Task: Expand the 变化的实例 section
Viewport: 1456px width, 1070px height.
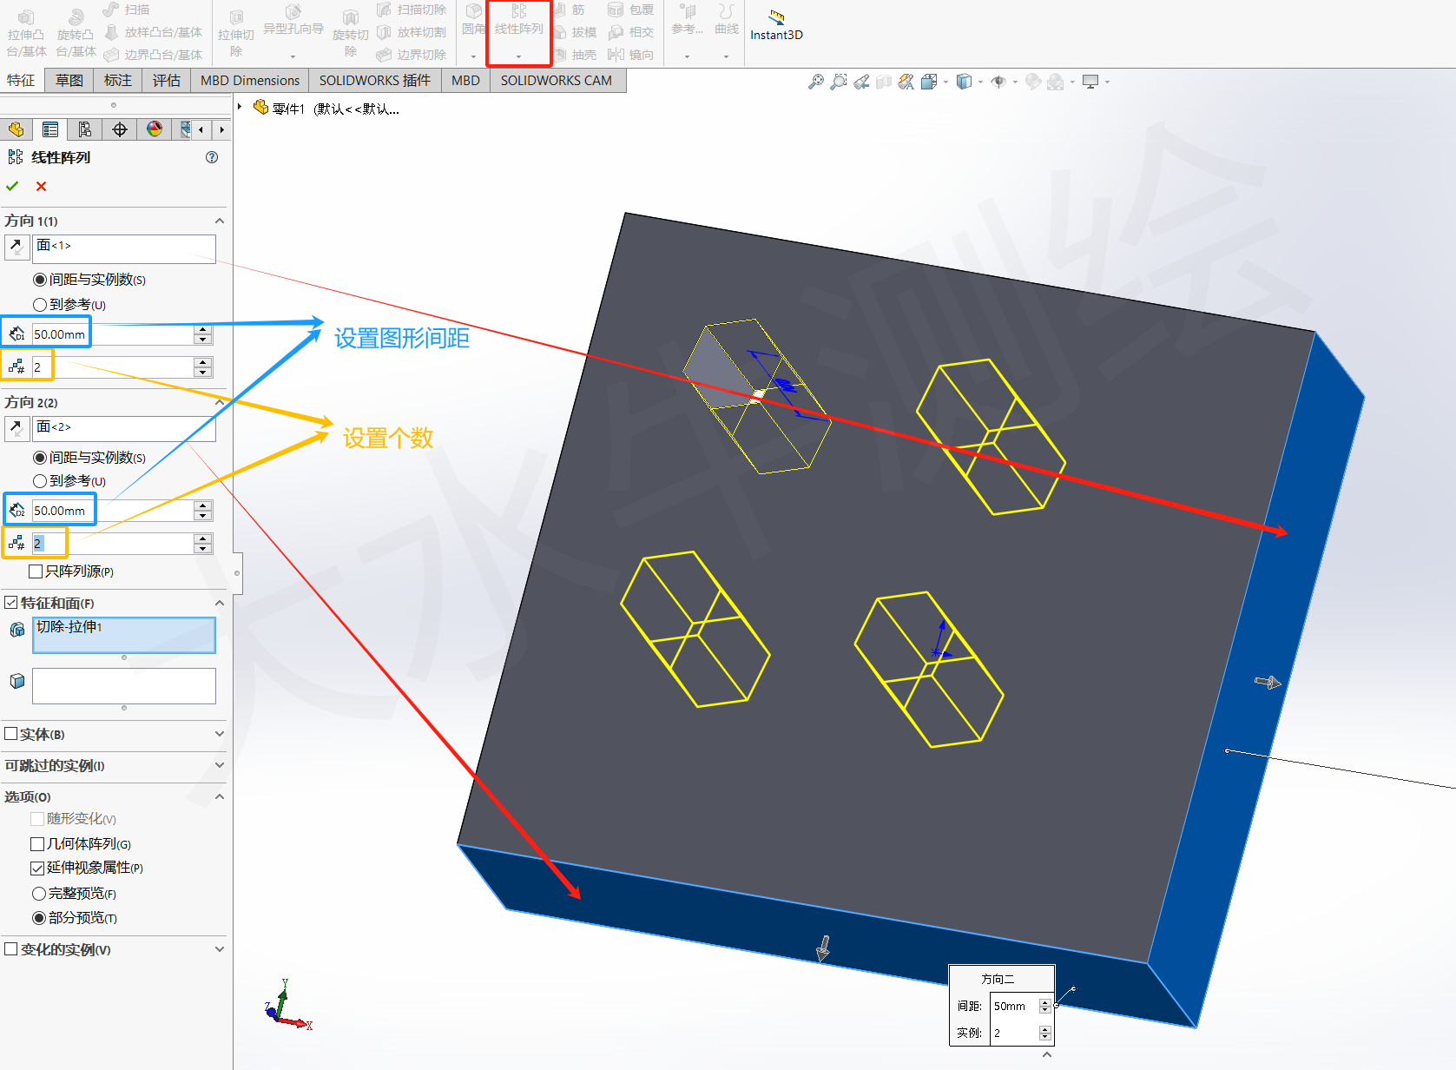Action: point(220,949)
